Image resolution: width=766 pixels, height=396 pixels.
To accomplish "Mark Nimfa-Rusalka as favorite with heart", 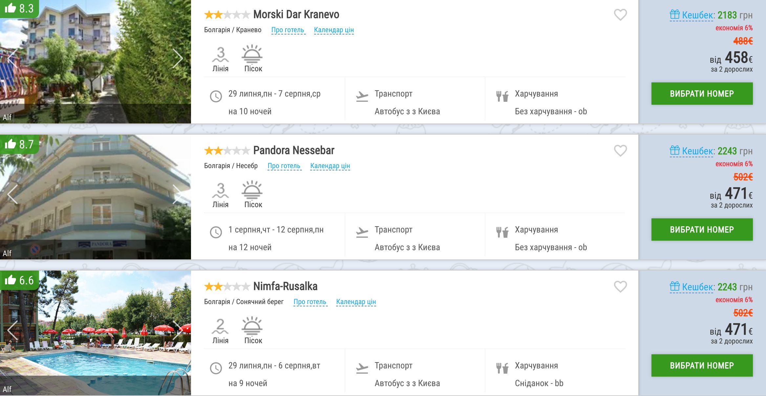I will [x=620, y=287].
